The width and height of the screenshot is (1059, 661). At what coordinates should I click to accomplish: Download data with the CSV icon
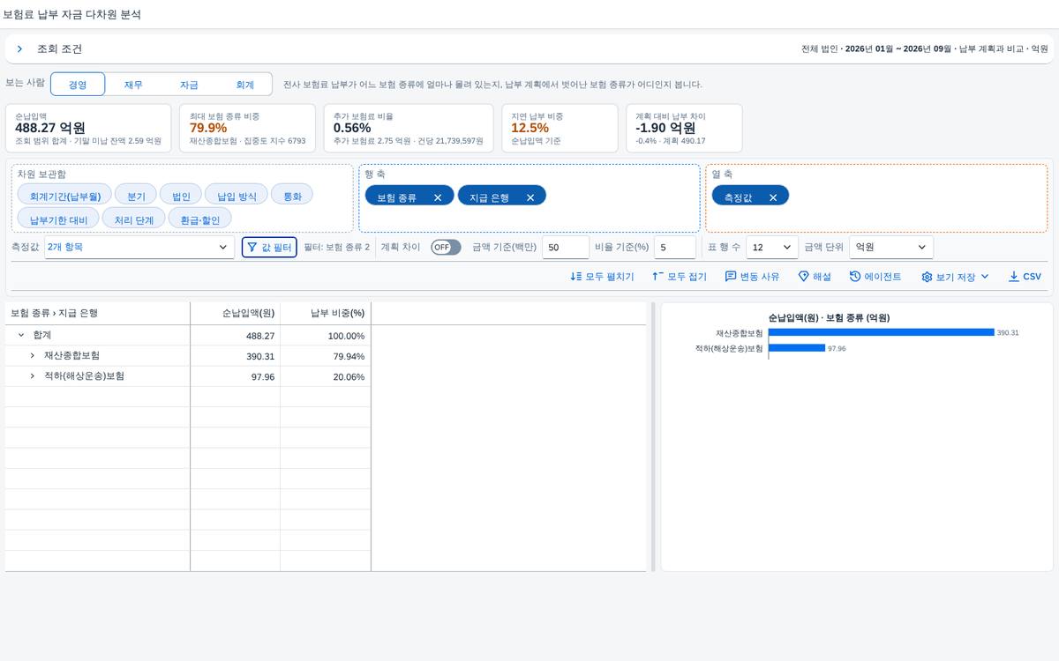[x=1025, y=277]
